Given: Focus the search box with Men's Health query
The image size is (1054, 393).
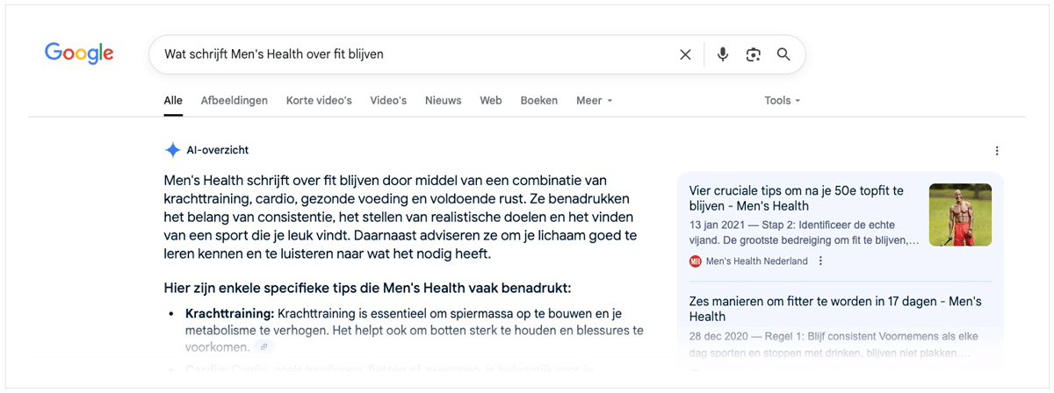Looking at the screenshot, I should pyautogui.click(x=477, y=54).
